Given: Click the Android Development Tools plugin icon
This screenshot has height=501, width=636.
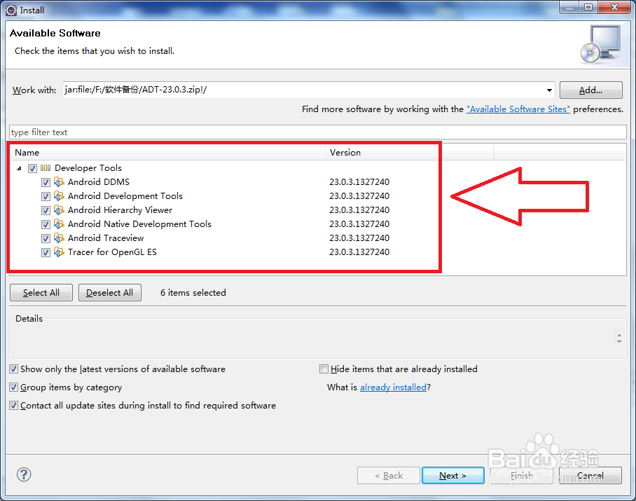Looking at the screenshot, I should pos(59,196).
